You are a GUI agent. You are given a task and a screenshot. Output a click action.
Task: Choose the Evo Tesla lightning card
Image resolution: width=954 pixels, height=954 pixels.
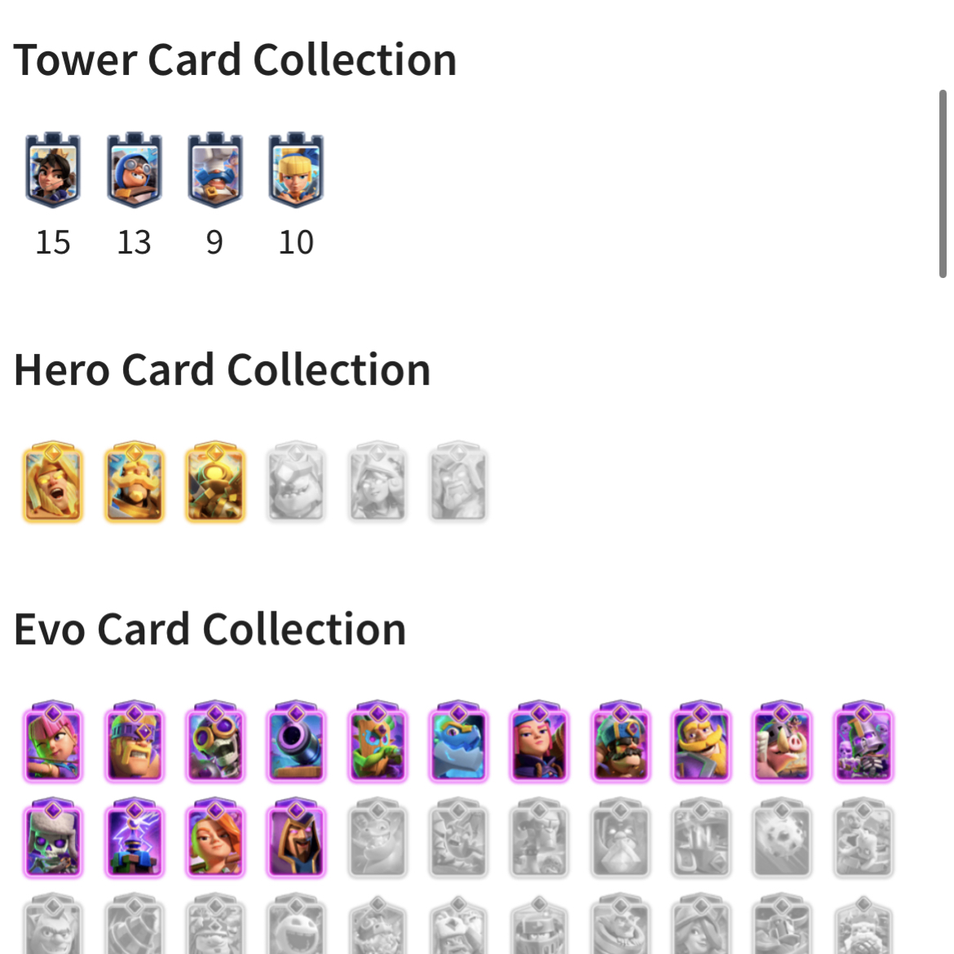[134, 837]
